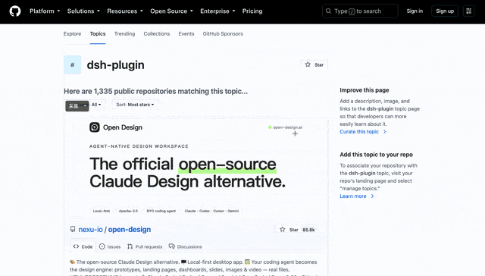This screenshot has height=276, width=485.
Task: Open Discussions for open-design
Action: click(x=185, y=246)
